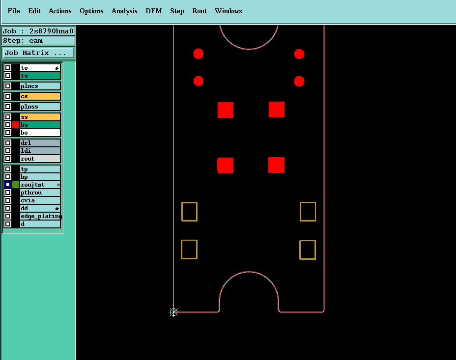Select the pthrou layer name
The width and height of the screenshot is (456, 360).
pyautogui.click(x=40, y=193)
